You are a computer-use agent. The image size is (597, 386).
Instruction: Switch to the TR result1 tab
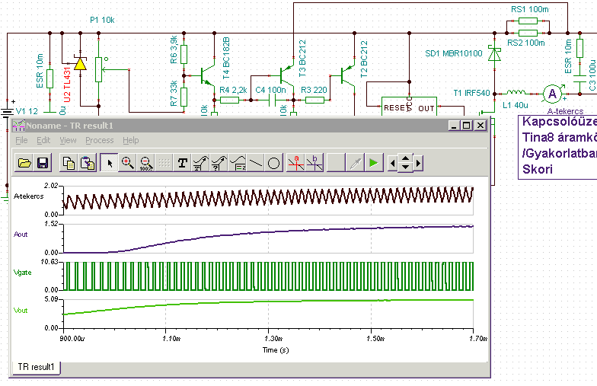[x=35, y=367]
